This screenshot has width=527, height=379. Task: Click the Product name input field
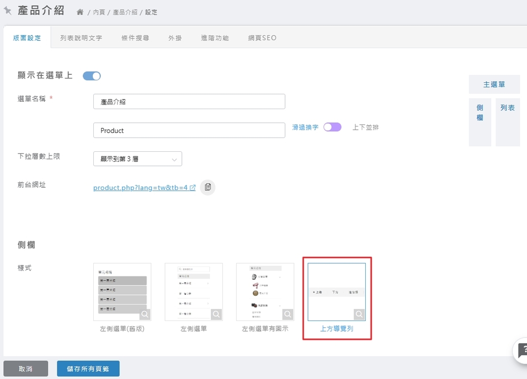(189, 130)
